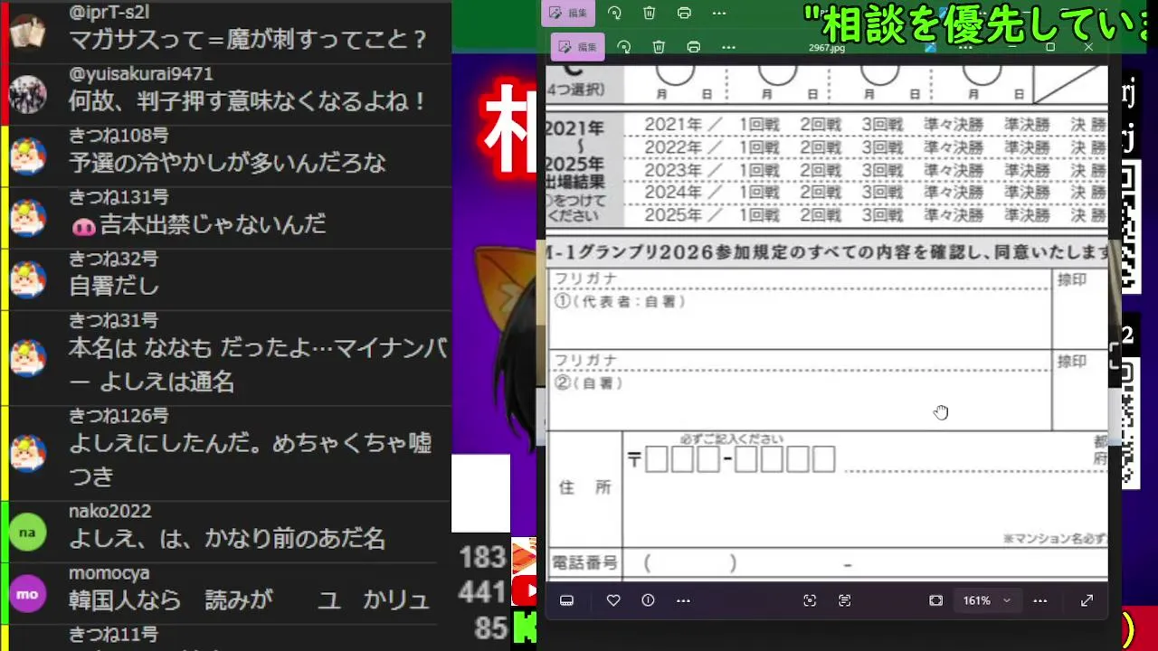Click the purple avatar of momocya
1158x651 pixels.
point(27,594)
